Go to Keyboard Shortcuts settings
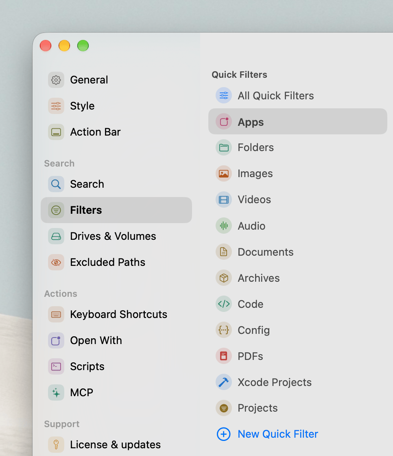This screenshot has height=456, width=393. 116,314
